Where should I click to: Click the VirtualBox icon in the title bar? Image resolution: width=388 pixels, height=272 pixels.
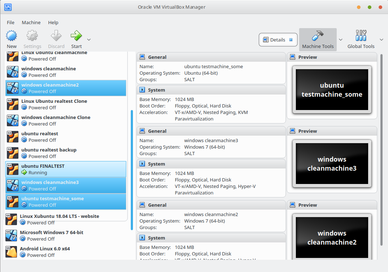8,7
